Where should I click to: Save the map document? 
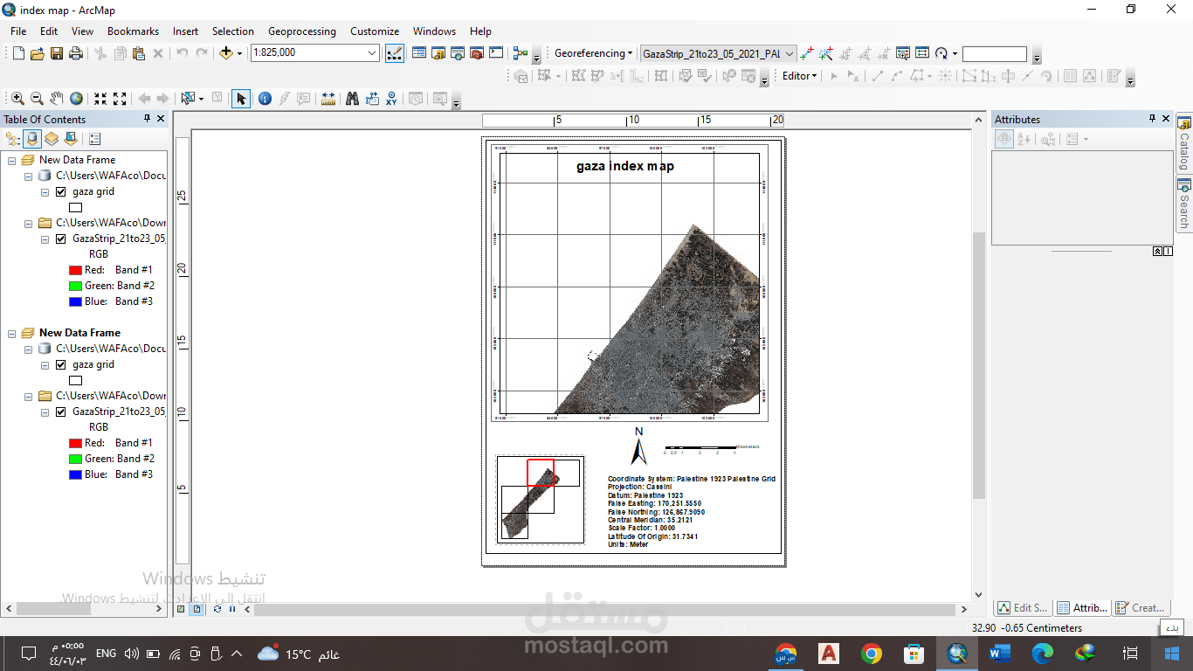57,53
